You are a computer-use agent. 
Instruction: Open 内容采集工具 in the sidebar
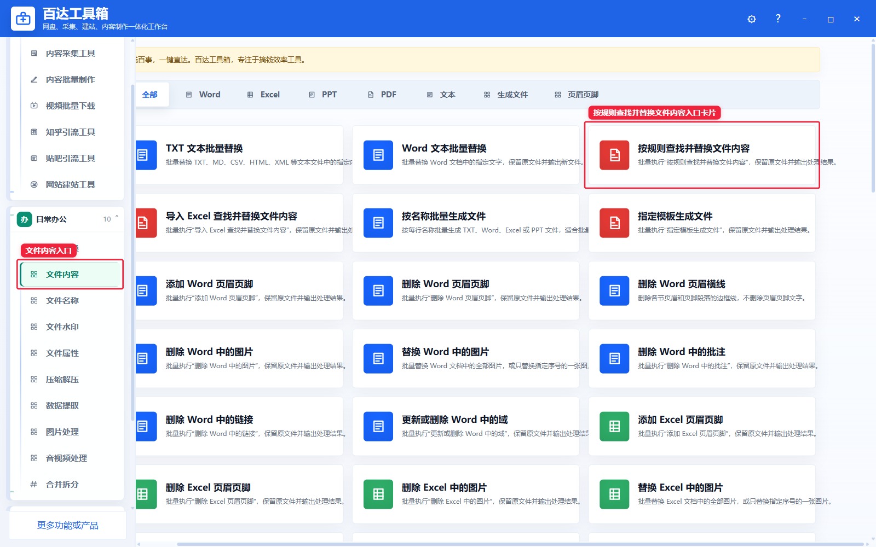pyautogui.click(x=70, y=53)
